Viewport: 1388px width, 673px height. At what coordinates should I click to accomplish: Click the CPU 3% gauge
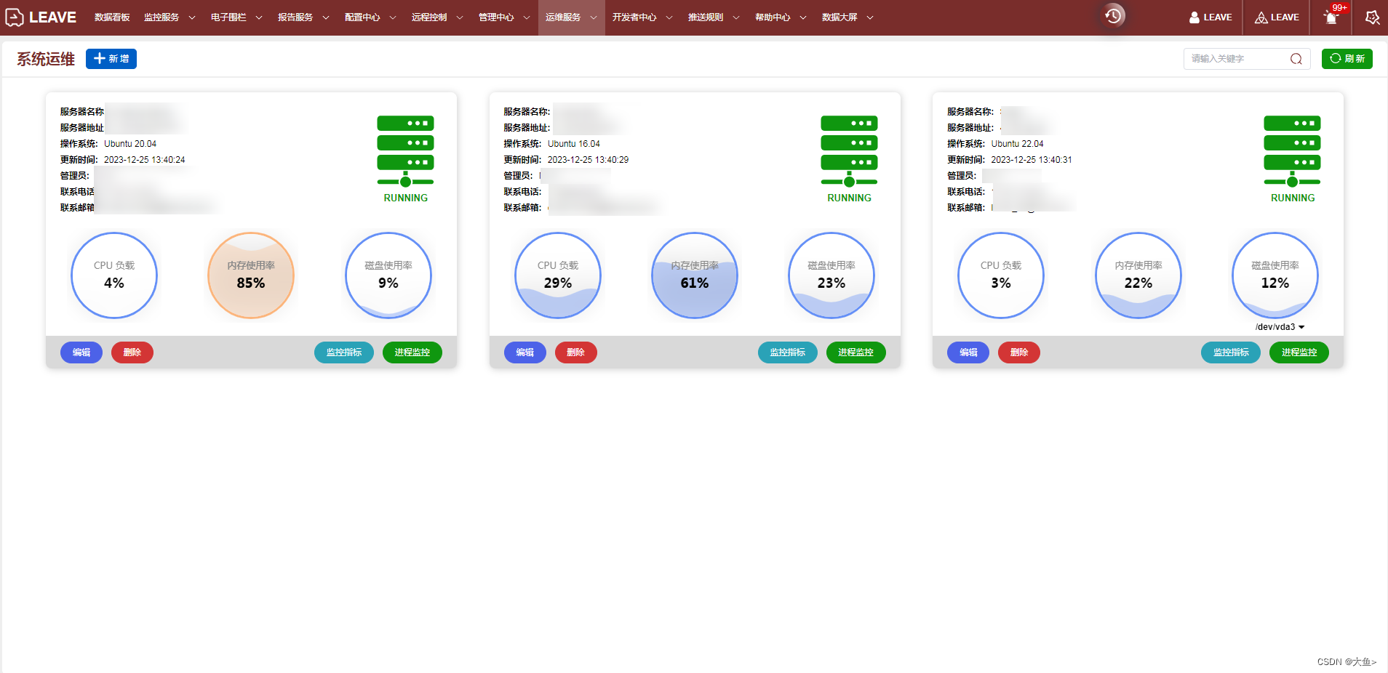[1001, 275]
